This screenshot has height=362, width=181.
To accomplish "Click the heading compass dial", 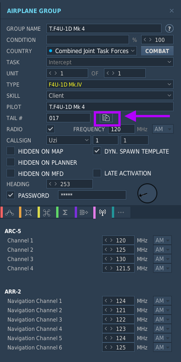I will tap(147, 194).
